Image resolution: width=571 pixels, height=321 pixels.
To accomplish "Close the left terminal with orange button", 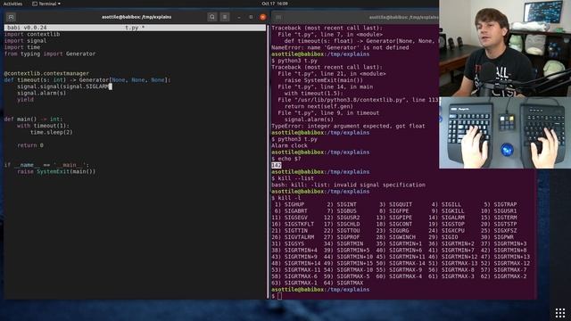I will 262,17.
